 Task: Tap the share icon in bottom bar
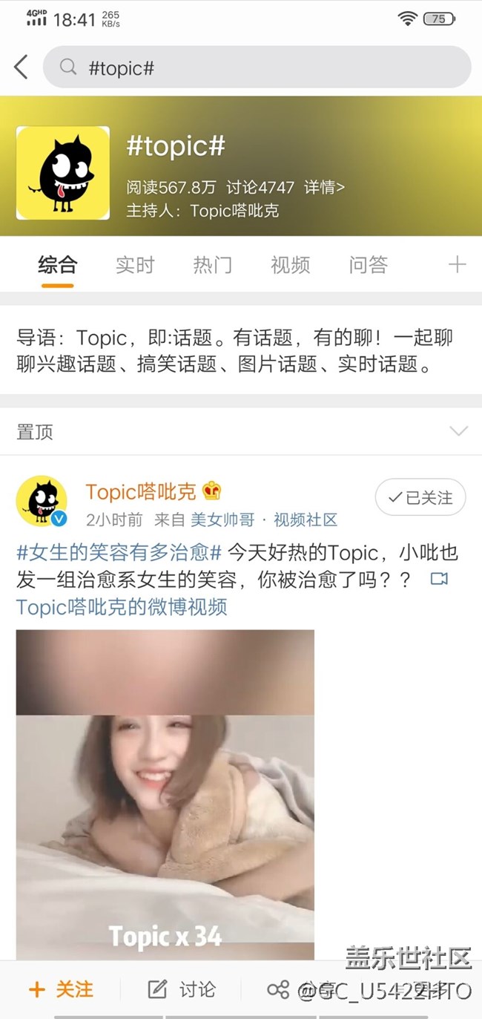[278, 989]
